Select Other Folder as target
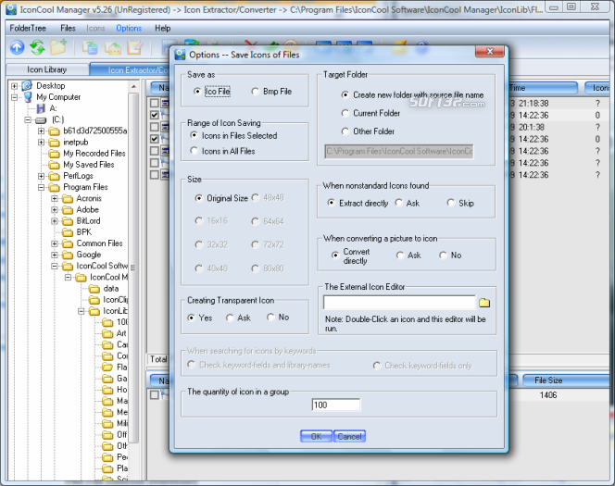Screen dimensions: 615x486 pyautogui.click(x=345, y=131)
